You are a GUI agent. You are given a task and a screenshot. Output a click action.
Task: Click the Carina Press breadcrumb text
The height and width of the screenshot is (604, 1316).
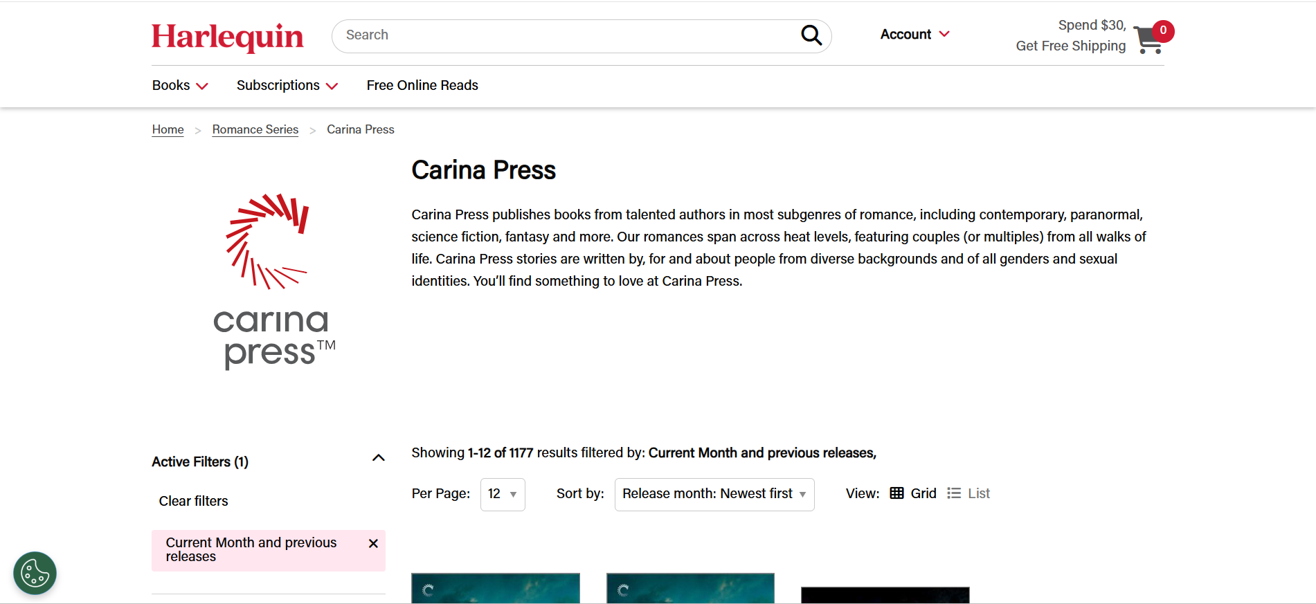pos(361,129)
